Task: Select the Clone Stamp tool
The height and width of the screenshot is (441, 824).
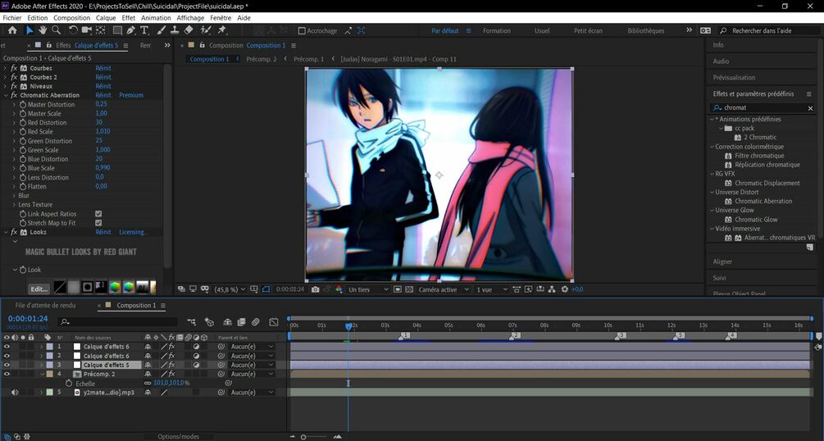Action: point(175,30)
